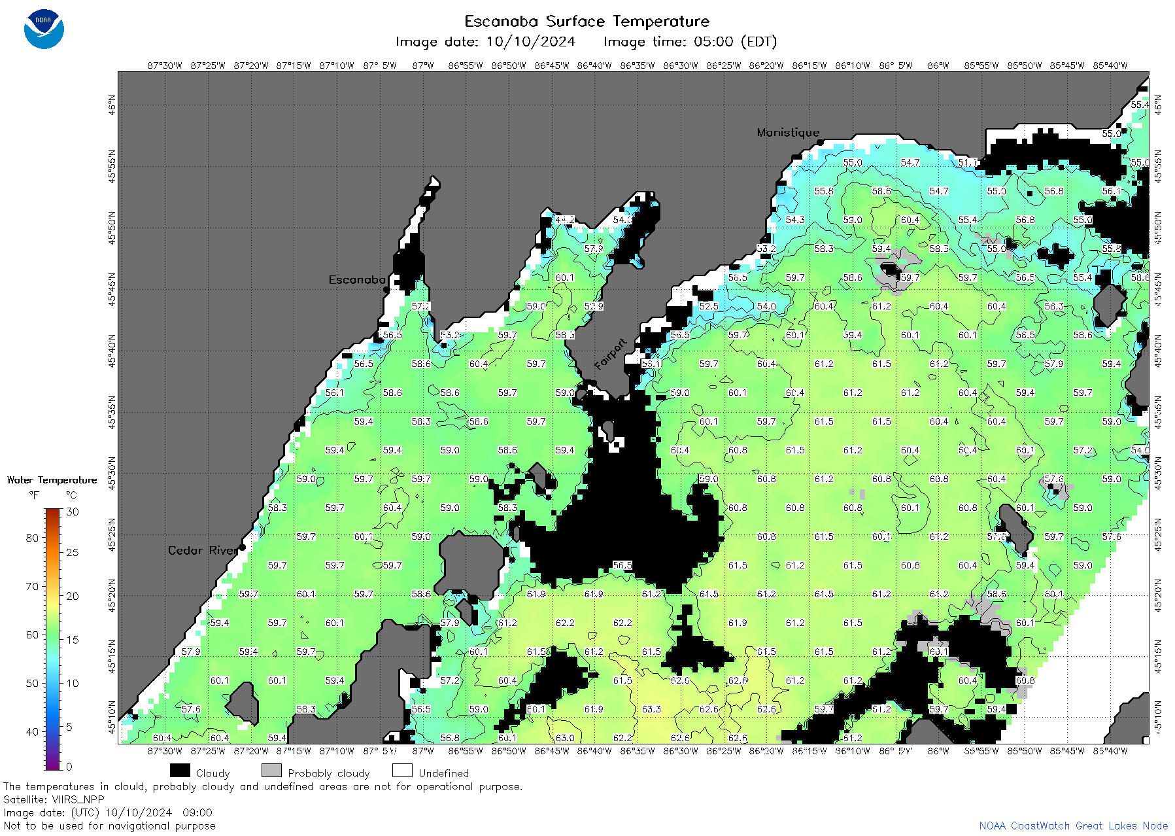Click the Image time 05:00 (EDT) text

coord(690,42)
